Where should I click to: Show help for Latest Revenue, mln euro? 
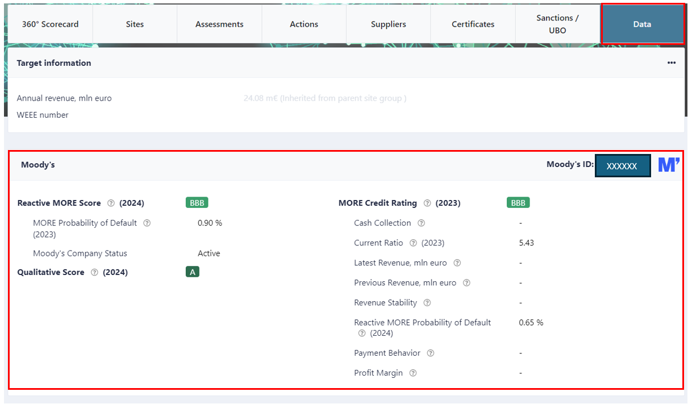(x=457, y=263)
